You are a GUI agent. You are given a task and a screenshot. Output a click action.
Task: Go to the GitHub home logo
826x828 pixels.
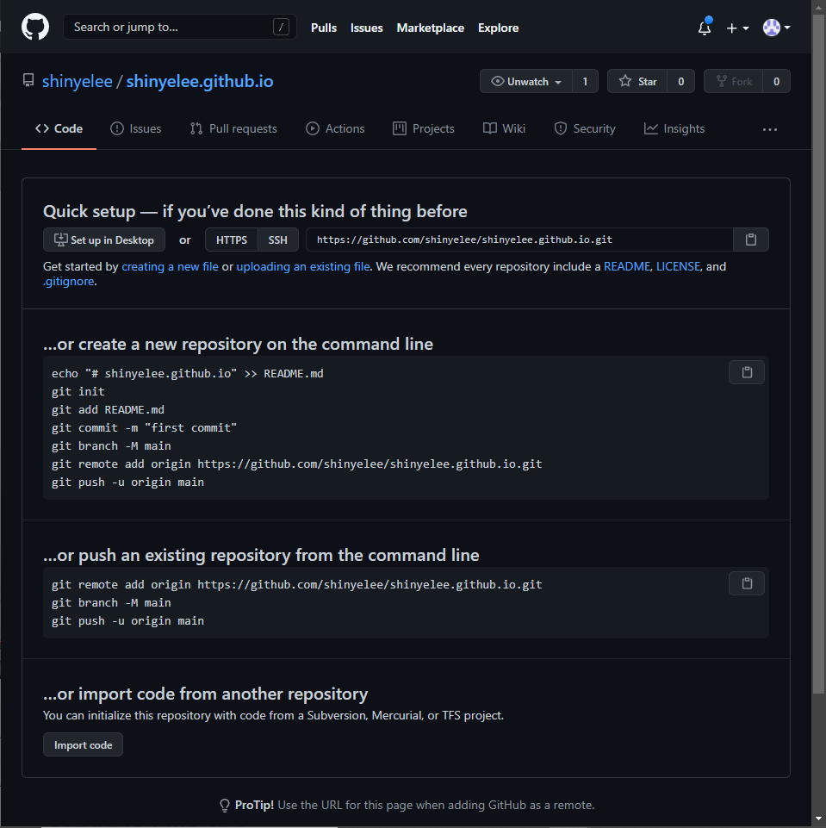point(35,27)
